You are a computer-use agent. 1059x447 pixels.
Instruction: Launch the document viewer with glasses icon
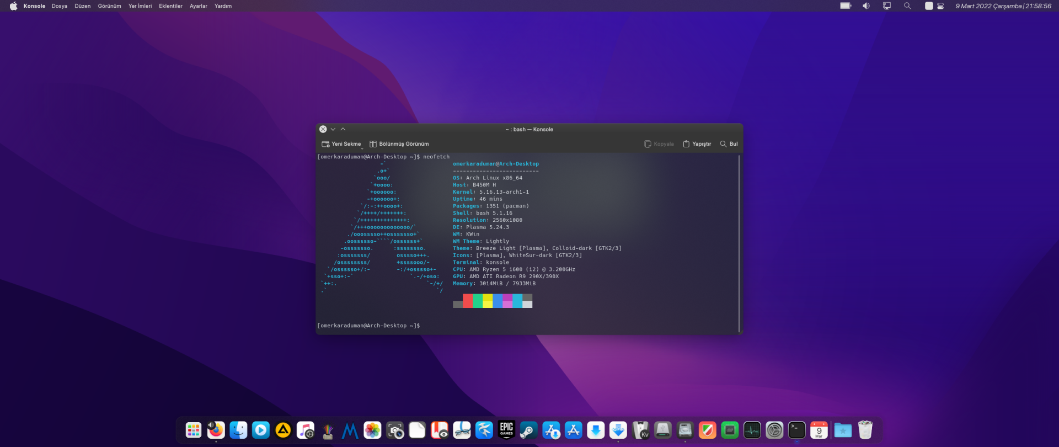coord(462,430)
